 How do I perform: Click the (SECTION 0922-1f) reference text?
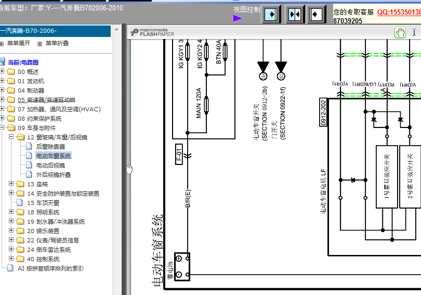(282, 113)
